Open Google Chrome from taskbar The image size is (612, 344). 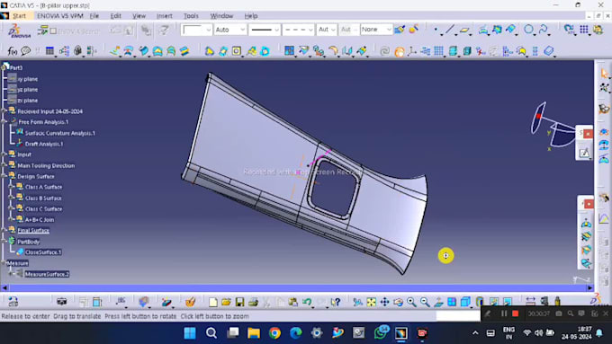coord(274,333)
